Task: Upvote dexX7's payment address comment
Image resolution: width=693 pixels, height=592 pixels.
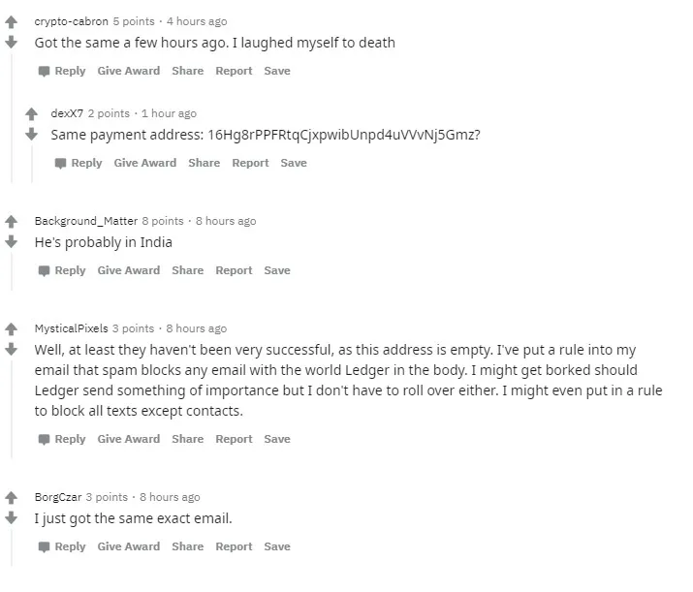Action: click(x=31, y=114)
